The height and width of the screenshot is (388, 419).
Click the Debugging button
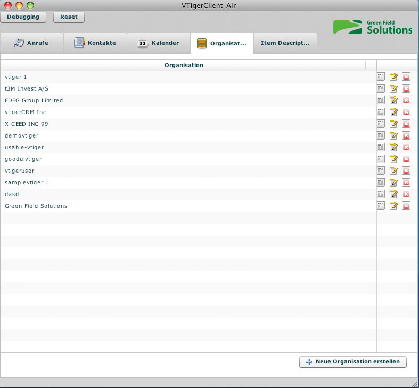click(x=23, y=17)
